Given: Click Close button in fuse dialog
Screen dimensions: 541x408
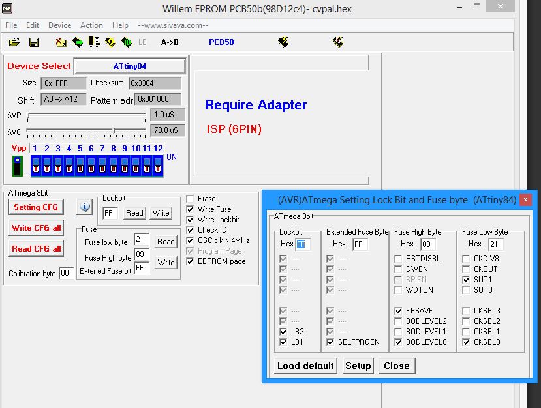Looking at the screenshot, I should [x=397, y=366].
